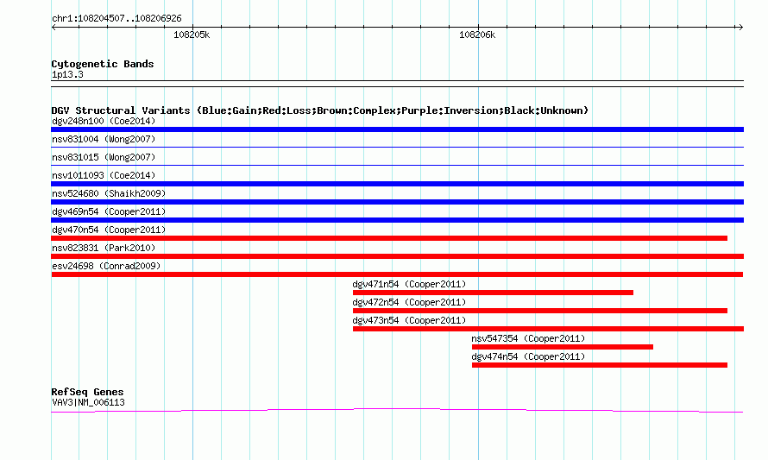Select the dgv471n54 red loss bar
The height and width of the screenshot is (460, 768).
coord(493,293)
